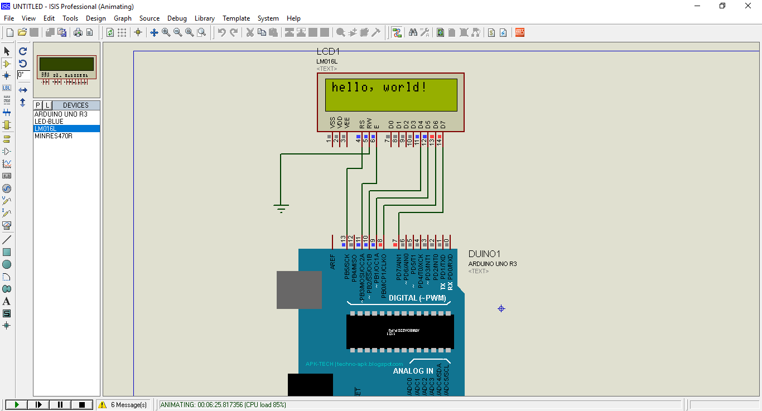
Task: Toggle the dotted grid display icon
Action: (x=122, y=32)
